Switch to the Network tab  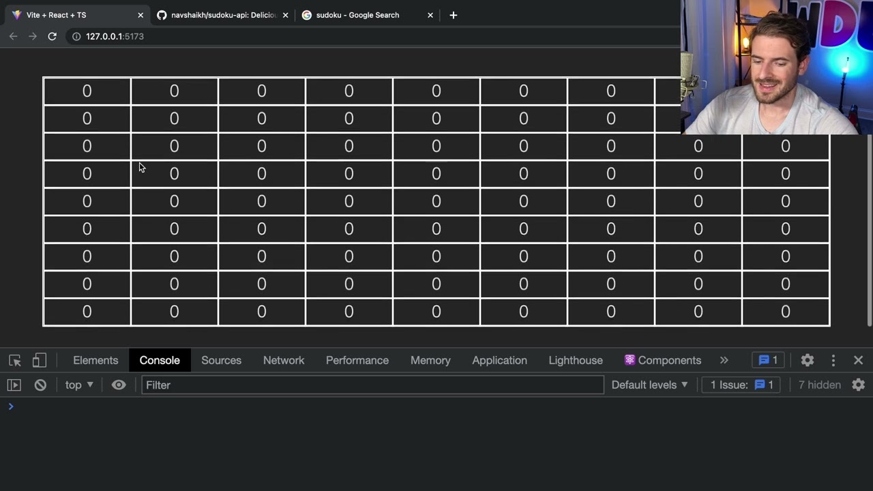click(284, 360)
